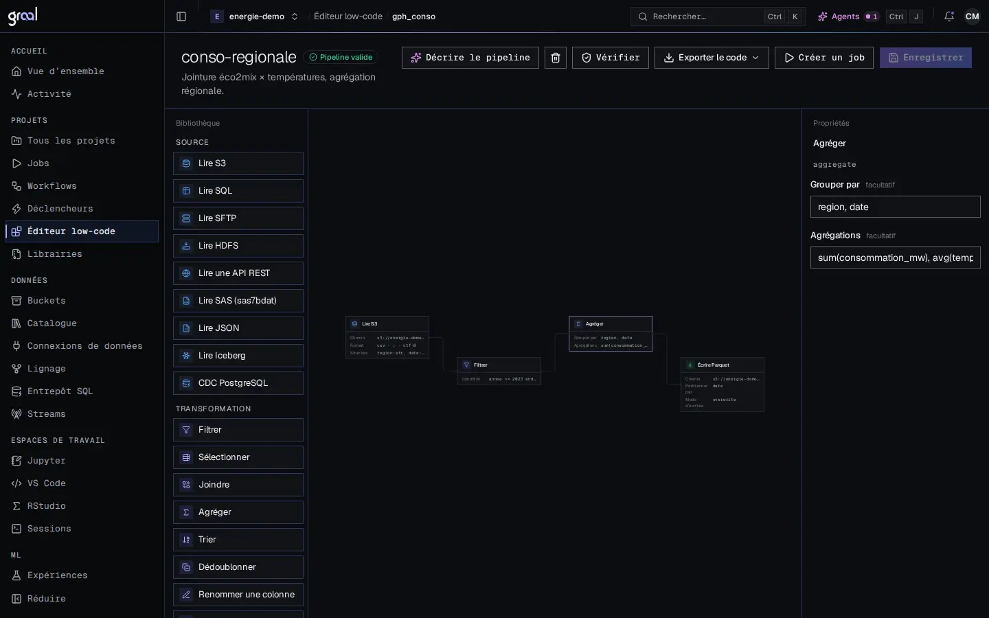Screen dimensions: 989x618
Task: Add a Lire S3 source block
Action: (x=238, y=163)
